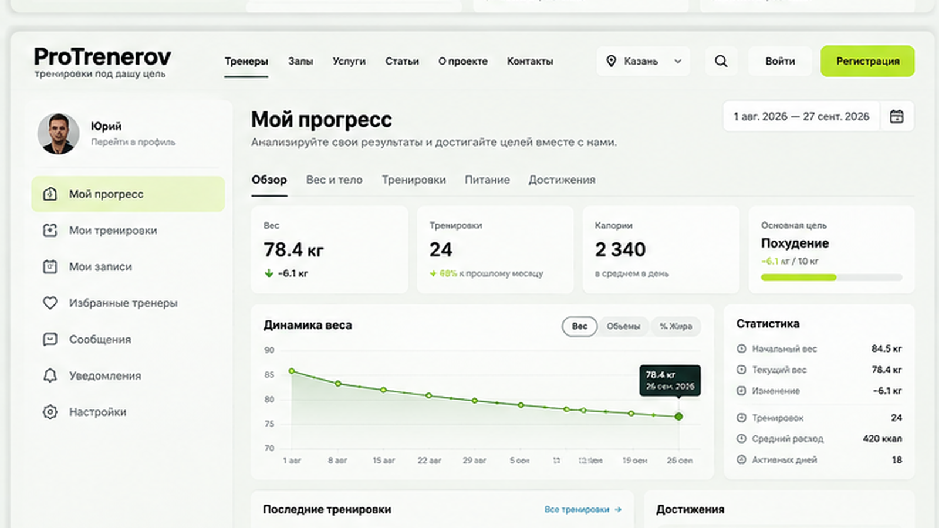
Task: Open the Услуги navigation item
Action: (349, 61)
